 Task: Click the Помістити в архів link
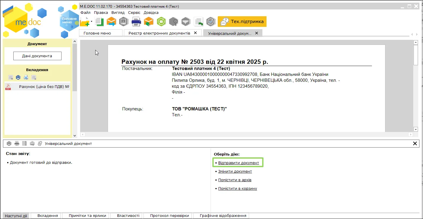pyautogui.click(x=235, y=180)
